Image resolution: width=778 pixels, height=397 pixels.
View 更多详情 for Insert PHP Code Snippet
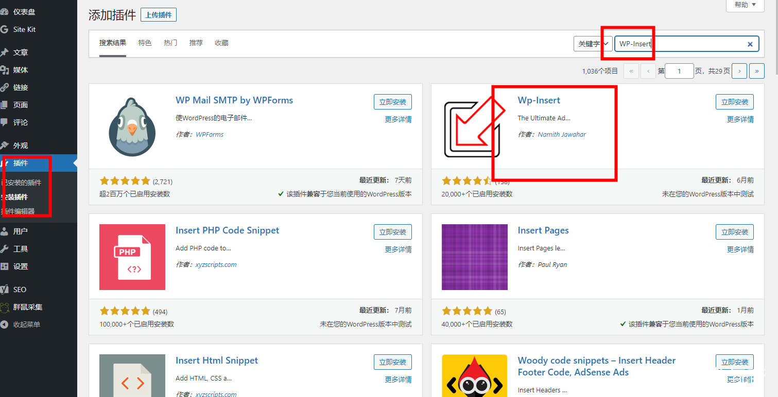tap(398, 249)
